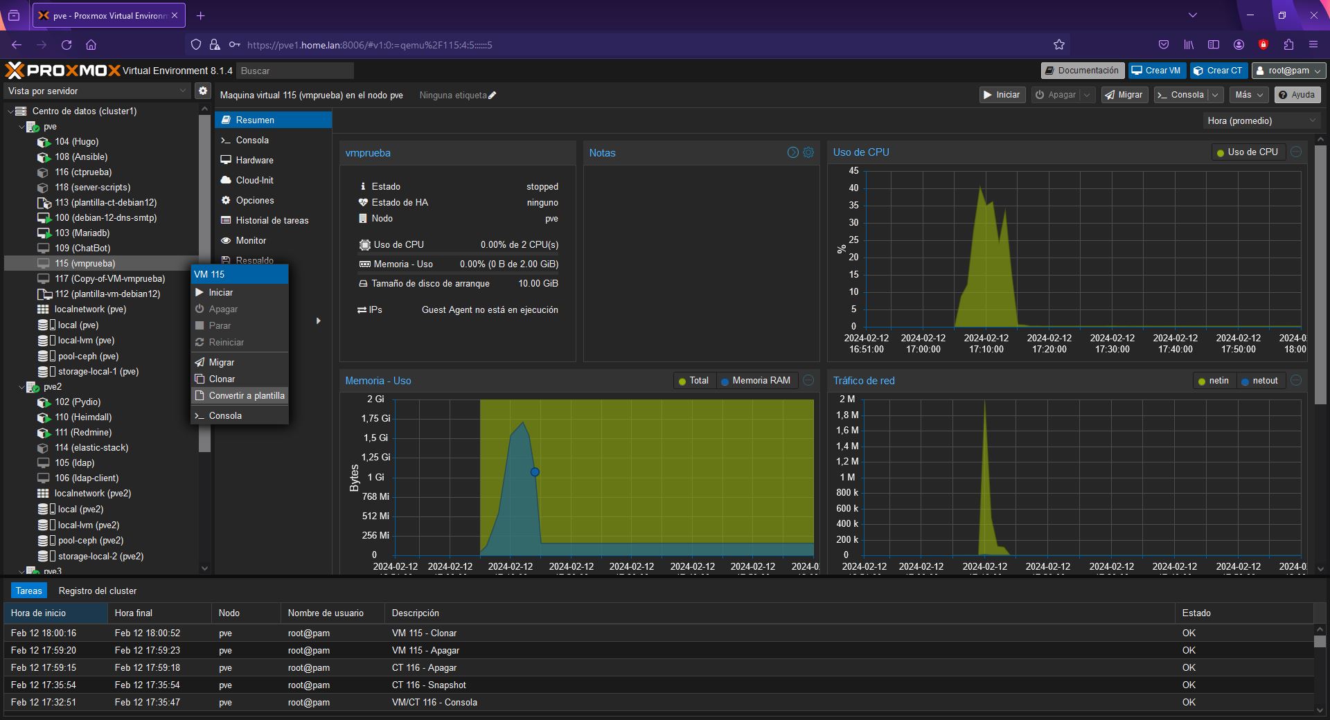This screenshot has width=1330, height=720.
Task: Toggle netin series in network chart
Action: (1214, 381)
